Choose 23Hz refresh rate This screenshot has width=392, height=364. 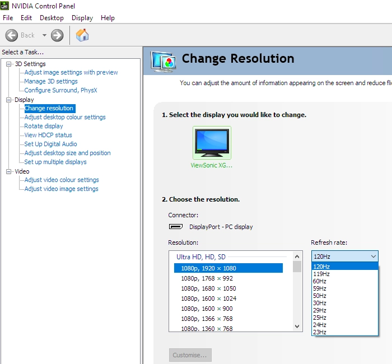click(345, 332)
